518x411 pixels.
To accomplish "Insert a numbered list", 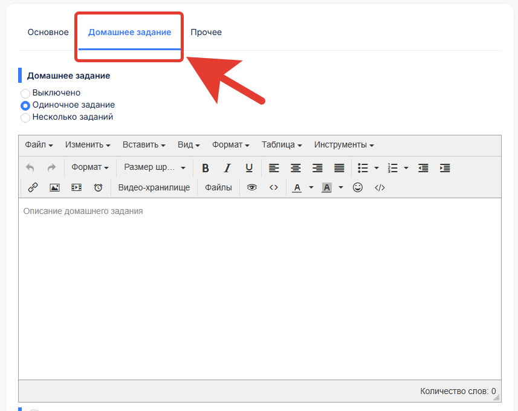I will pyautogui.click(x=392, y=168).
